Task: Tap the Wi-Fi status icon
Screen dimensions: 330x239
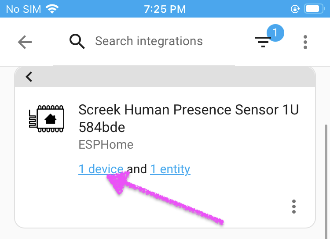Action: (52, 9)
